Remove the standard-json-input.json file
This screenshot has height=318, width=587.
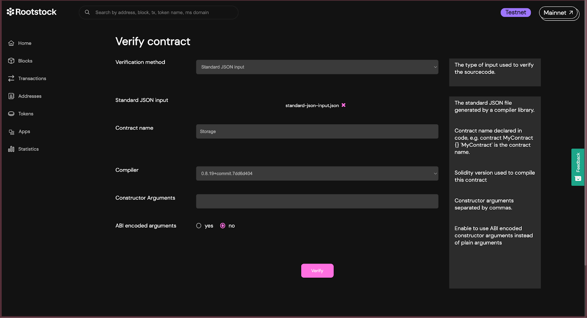tap(343, 105)
